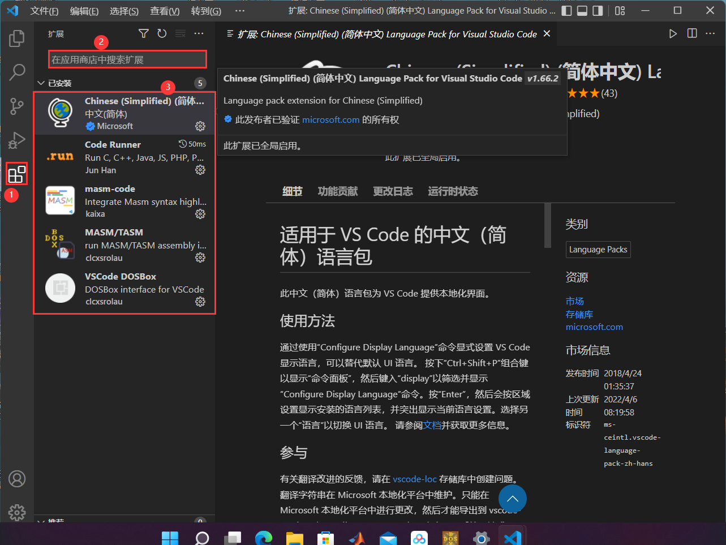This screenshot has width=726, height=545.
Task: Toggle primary side bar layout icon
Action: pyautogui.click(x=566, y=11)
